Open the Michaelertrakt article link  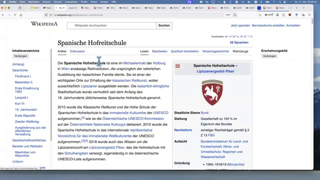point(134,63)
